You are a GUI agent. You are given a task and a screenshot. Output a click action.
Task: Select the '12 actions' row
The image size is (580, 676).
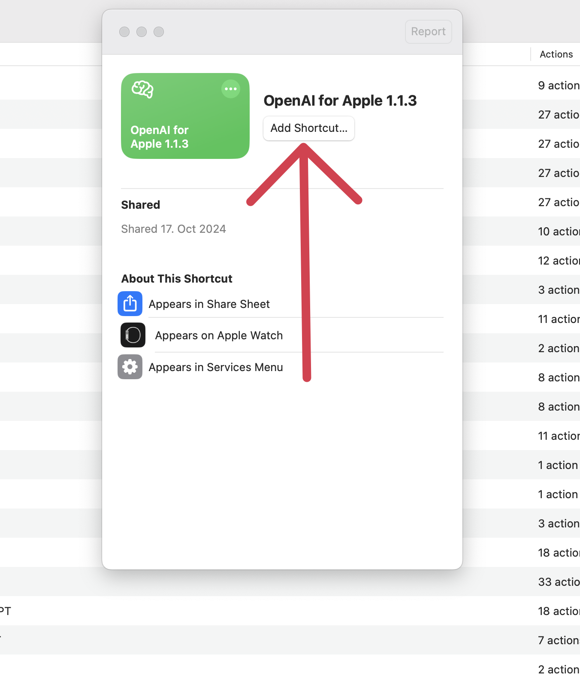pos(290,261)
